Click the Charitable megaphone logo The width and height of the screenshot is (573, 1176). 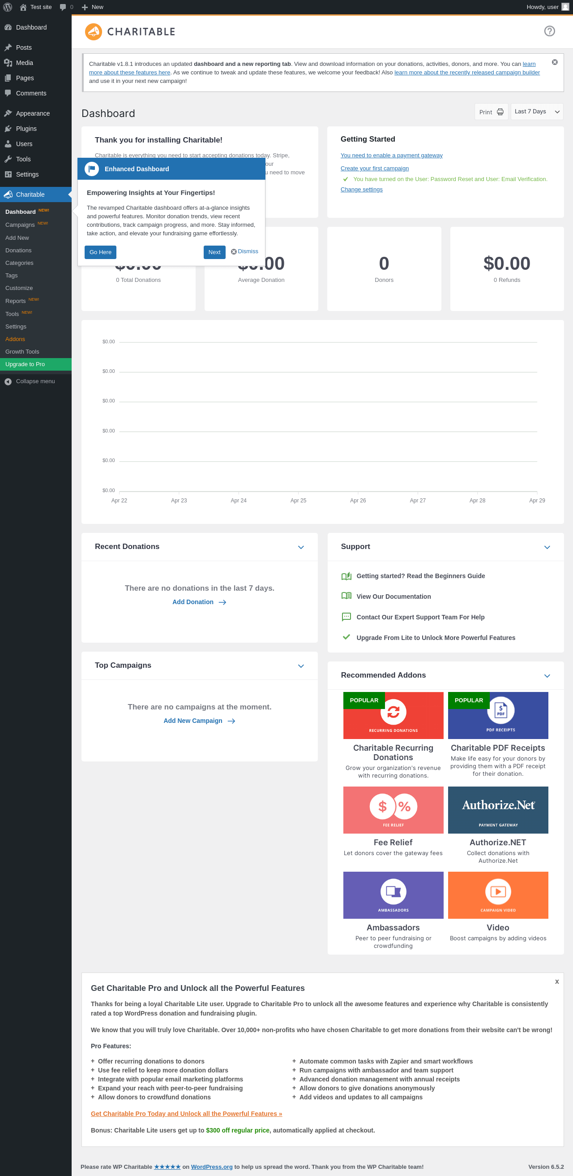(94, 32)
